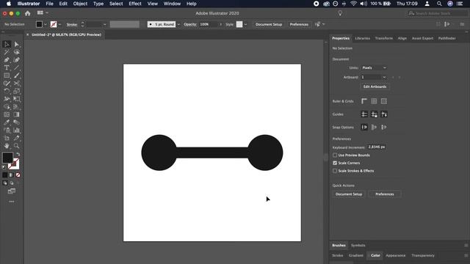Click Preferences in the control bar
This screenshot has width=470, height=264.
(x=299, y=24)
